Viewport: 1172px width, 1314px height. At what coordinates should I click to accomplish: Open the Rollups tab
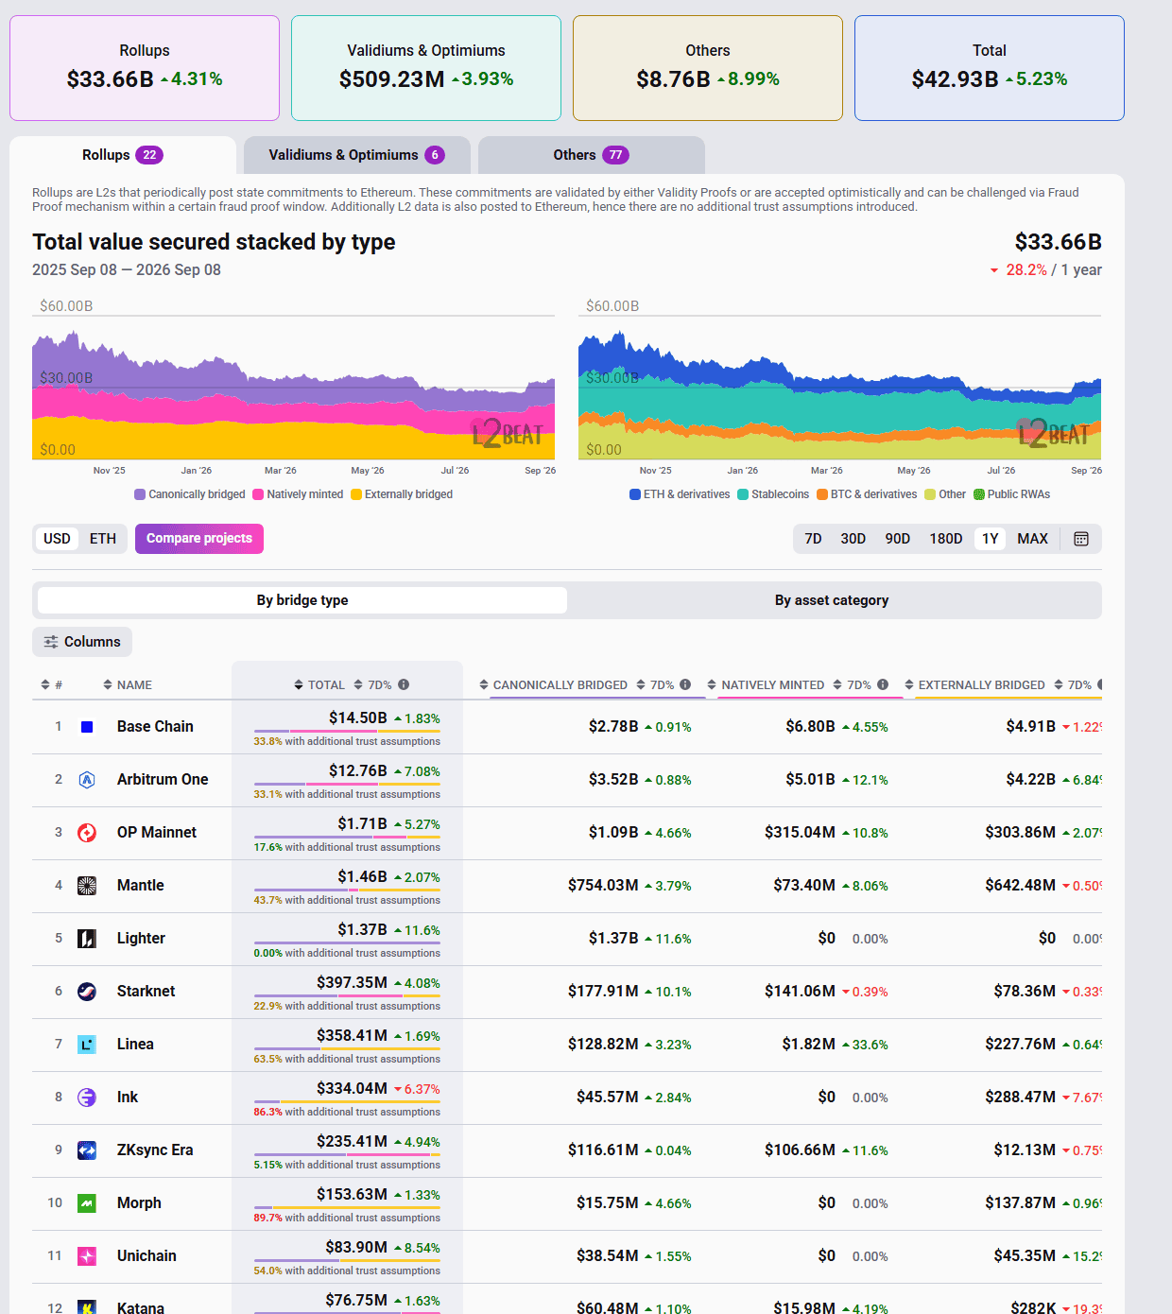tap(123, 155)
